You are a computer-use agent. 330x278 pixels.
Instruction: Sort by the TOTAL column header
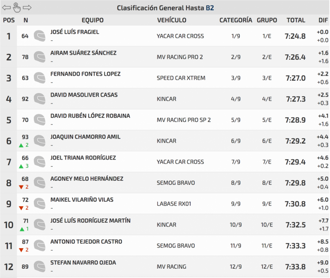pos(296,20)
